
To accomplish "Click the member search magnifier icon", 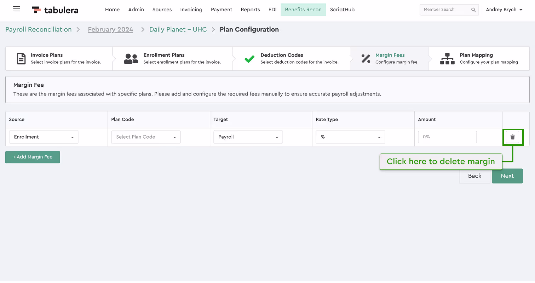I will 473,10.
